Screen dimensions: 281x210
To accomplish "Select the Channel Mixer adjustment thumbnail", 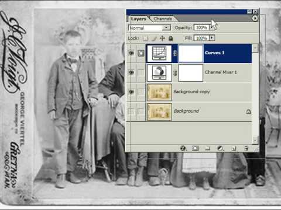I will (159, 73).
